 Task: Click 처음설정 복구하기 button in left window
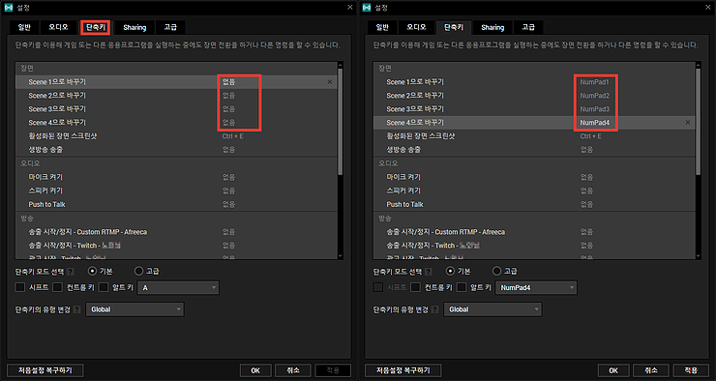(45, 370)
